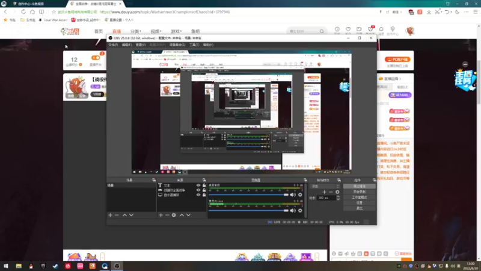The width and height of the screenshot is (481, 271).
Task: Remove the selected scene with minus button
Action: [x=117, y=215]
